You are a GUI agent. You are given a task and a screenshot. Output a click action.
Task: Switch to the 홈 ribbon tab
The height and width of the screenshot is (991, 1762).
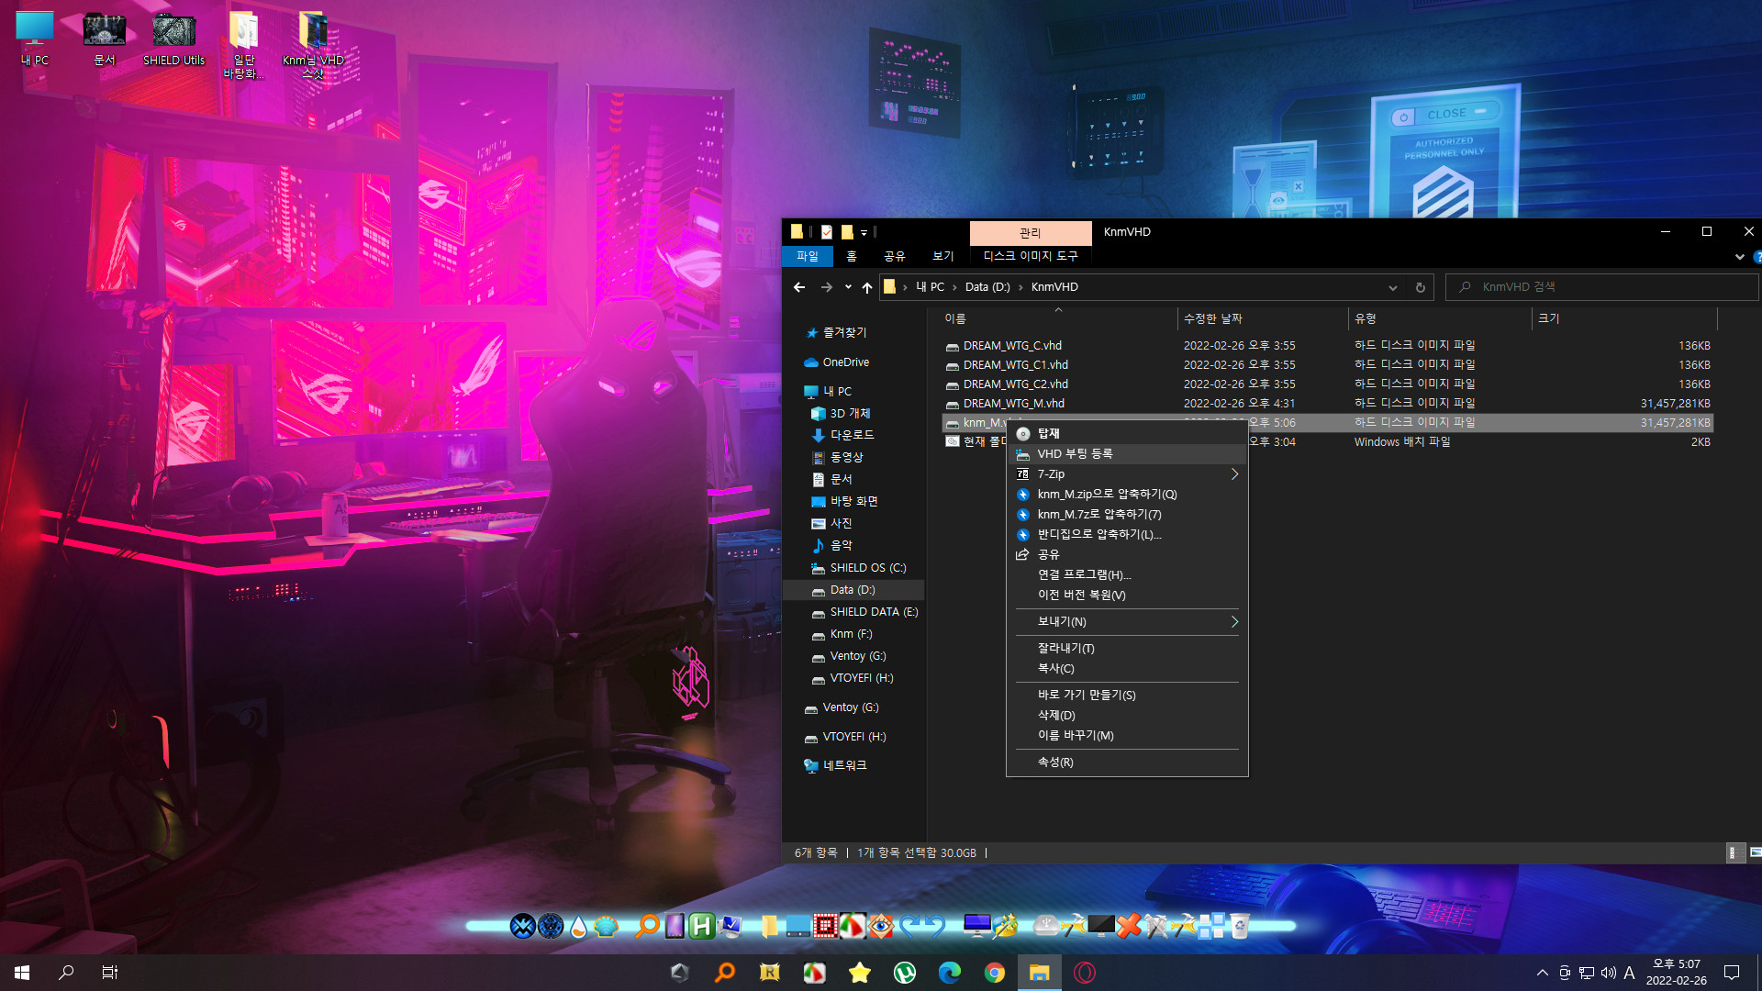point(851,256)
